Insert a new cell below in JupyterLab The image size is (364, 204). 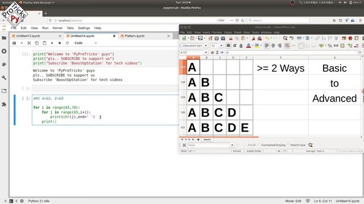(22, 43)
